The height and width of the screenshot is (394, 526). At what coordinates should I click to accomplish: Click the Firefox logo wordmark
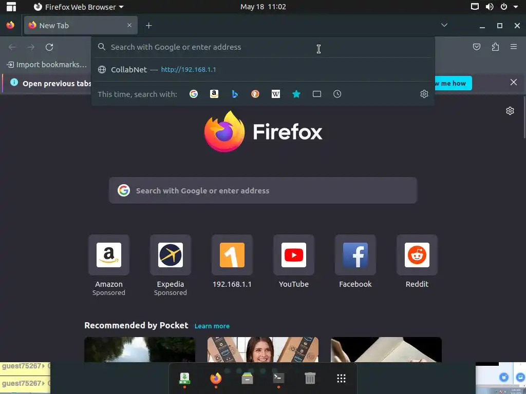pyautogui.click(x=263, y=132)
